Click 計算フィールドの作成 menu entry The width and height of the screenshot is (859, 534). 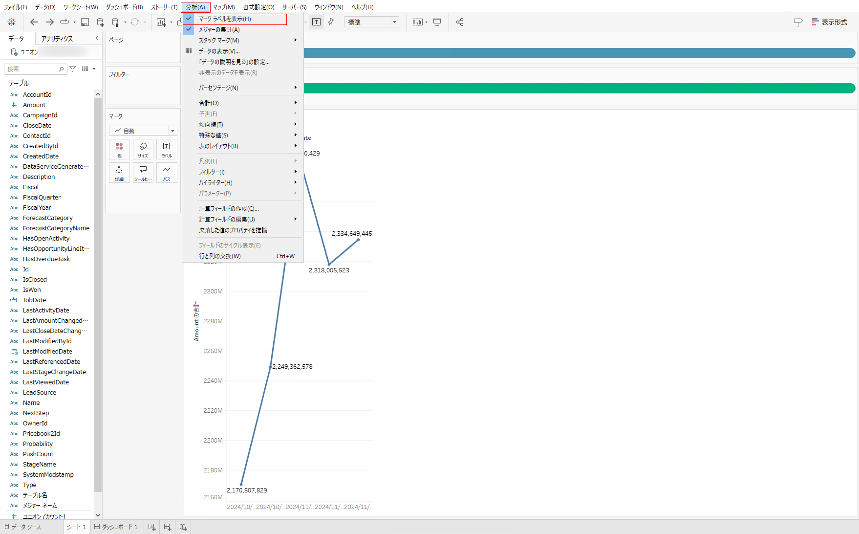(x=229, y=209)
